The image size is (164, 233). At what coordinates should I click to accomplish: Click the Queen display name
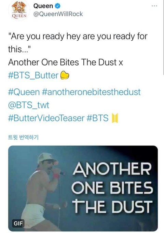coord(43,6)
